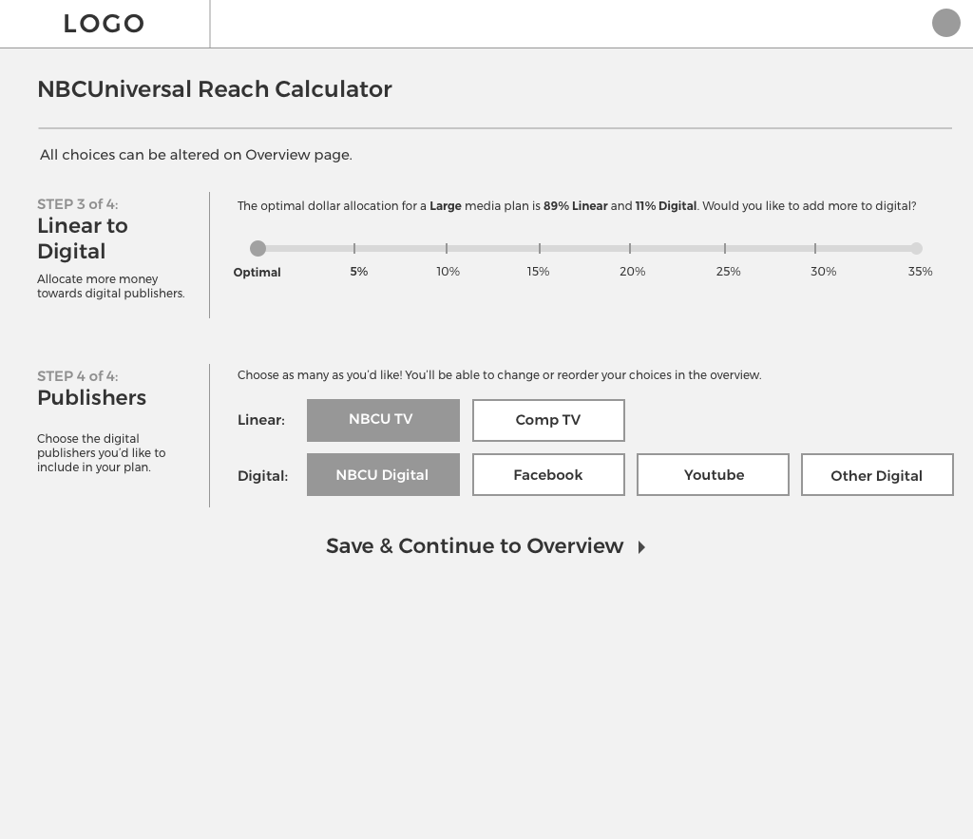Click the 'NBCUniversal Reach Calculator' title
The width and height of the screenshot is (973, 839).
point(215,88)
